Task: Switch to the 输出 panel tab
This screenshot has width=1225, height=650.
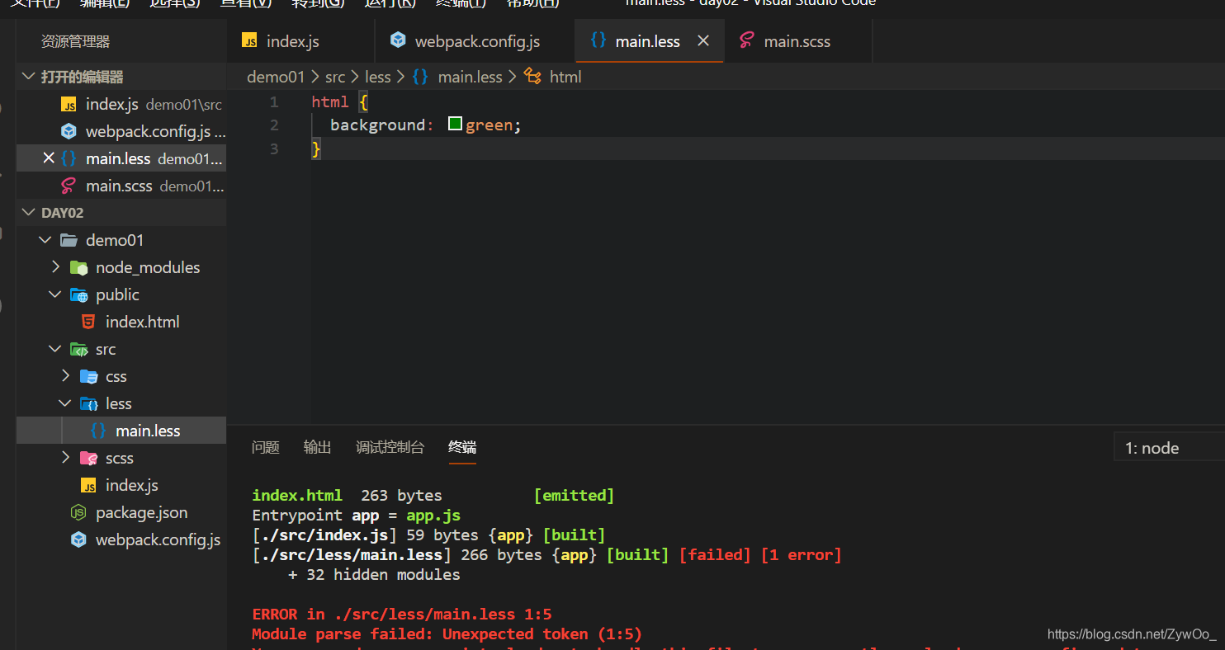Action: [317, 447]
